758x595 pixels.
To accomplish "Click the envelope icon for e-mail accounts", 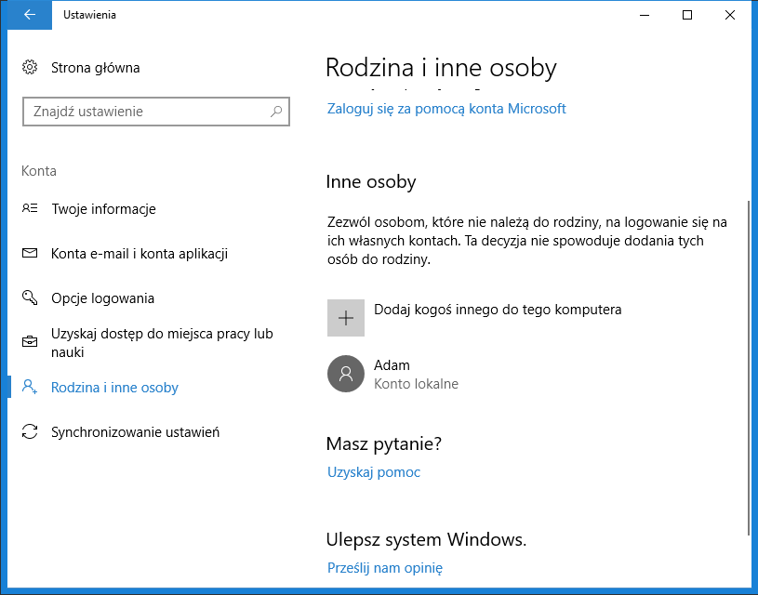I will tap(30, 254).
